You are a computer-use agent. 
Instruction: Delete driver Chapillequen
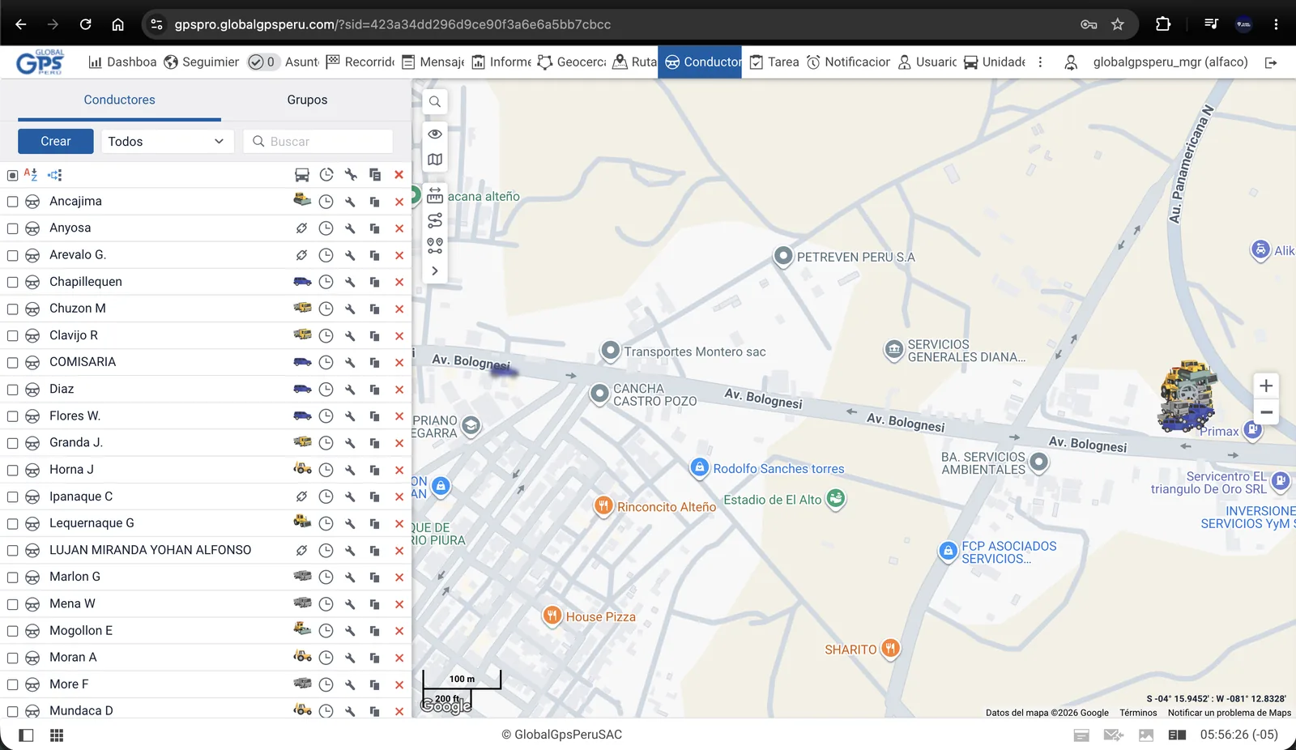[x=399, y=282]
